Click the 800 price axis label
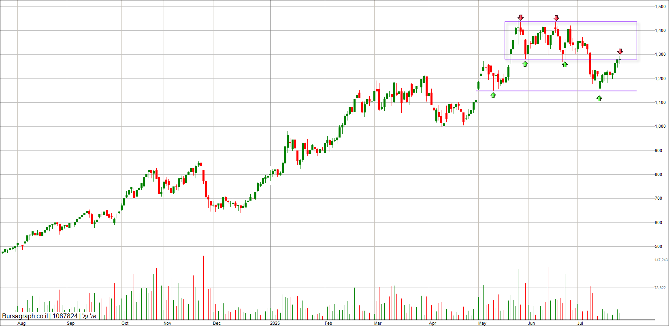Image resolution: width=669 pixels, height=326 pixels. click(658, 174)
